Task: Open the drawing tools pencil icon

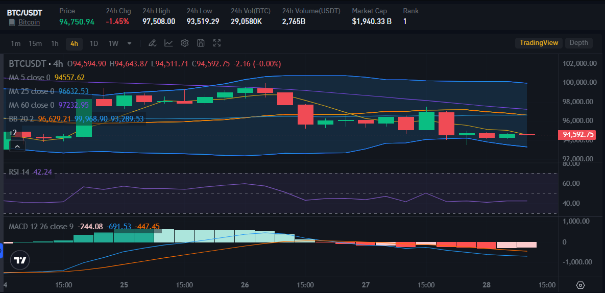Action: click(x=152, y=43)
